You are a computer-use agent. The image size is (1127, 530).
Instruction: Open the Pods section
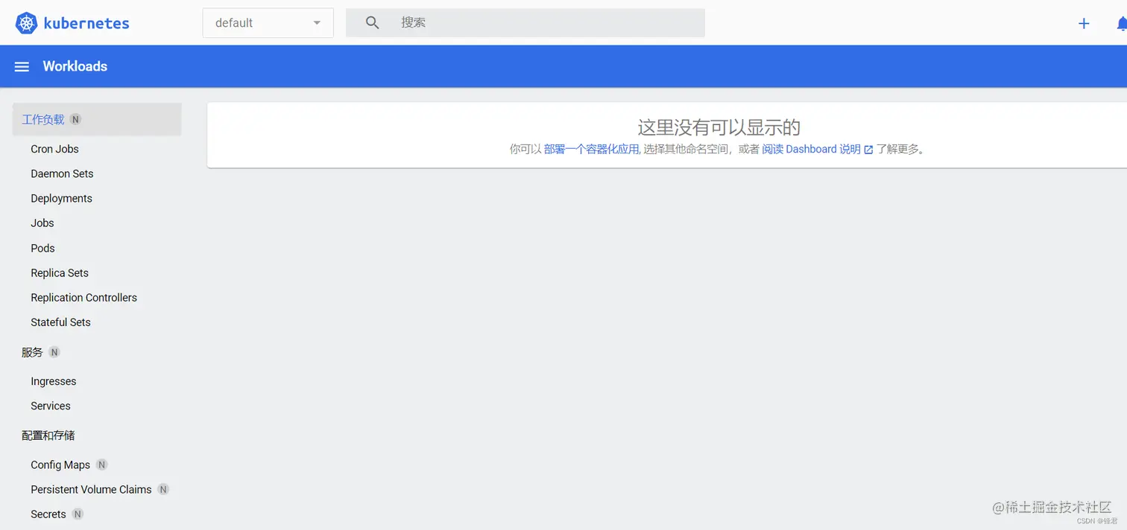click(42, 248)
